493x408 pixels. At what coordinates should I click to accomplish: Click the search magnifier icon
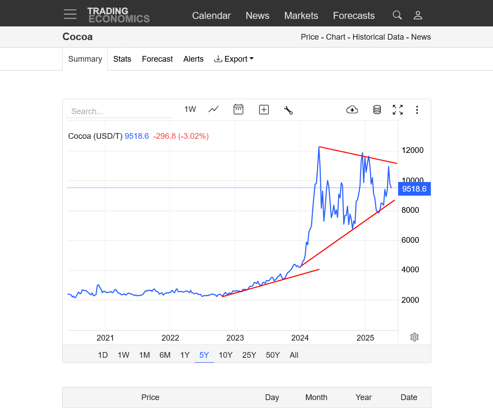coord(397,15)
